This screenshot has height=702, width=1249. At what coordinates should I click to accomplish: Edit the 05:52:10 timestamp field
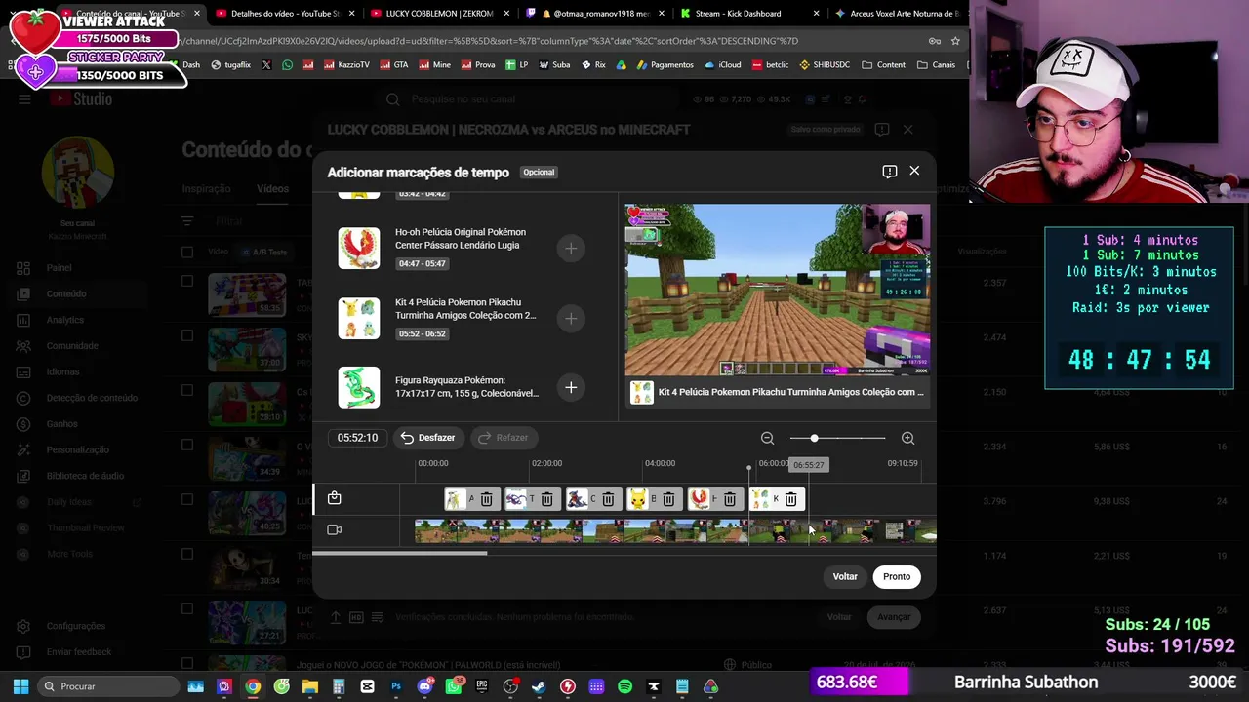(357, 438)
